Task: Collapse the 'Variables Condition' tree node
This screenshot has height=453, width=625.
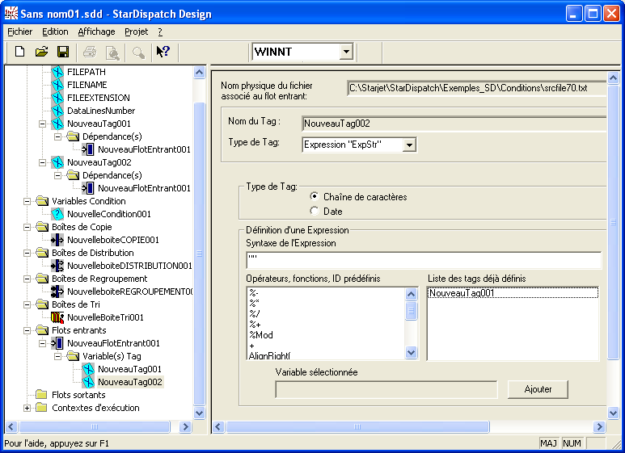Action: click(28, 201)
